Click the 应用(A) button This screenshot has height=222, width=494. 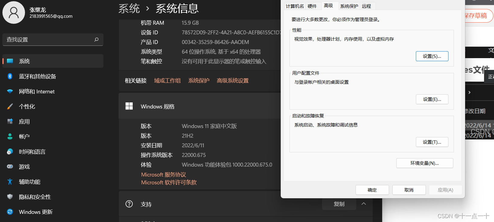(445, 190)
